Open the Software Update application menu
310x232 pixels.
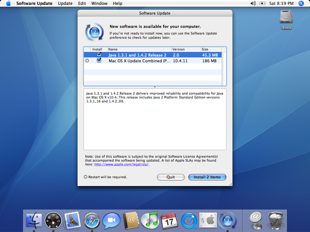[x=34, y=3]
